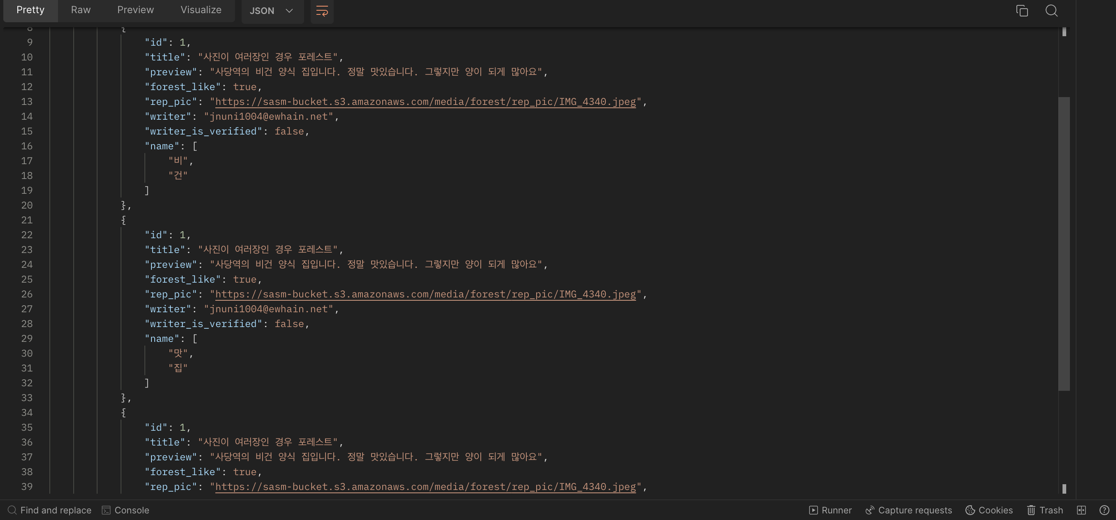Open Cookies manager
The width and height of the screenshot is (1116, 520).
click(989, 510)
